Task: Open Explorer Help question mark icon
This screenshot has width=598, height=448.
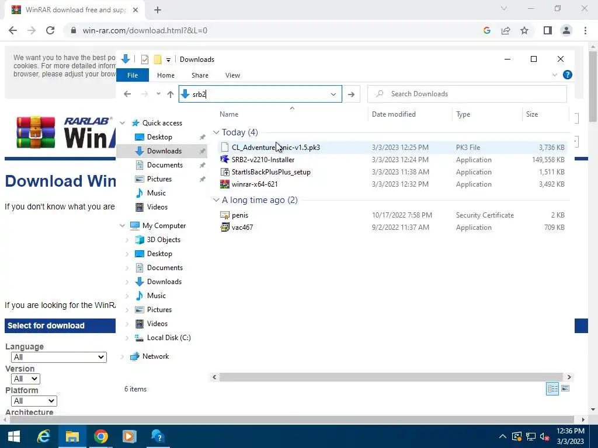Action: [568, 75]
